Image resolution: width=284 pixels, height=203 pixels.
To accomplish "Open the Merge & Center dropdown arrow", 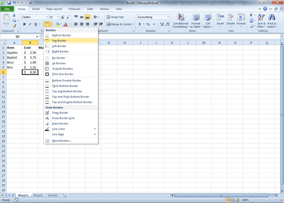I will pos(133,24).
